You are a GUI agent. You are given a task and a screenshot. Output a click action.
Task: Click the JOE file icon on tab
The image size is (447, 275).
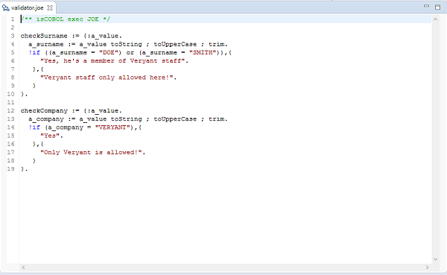6,7
